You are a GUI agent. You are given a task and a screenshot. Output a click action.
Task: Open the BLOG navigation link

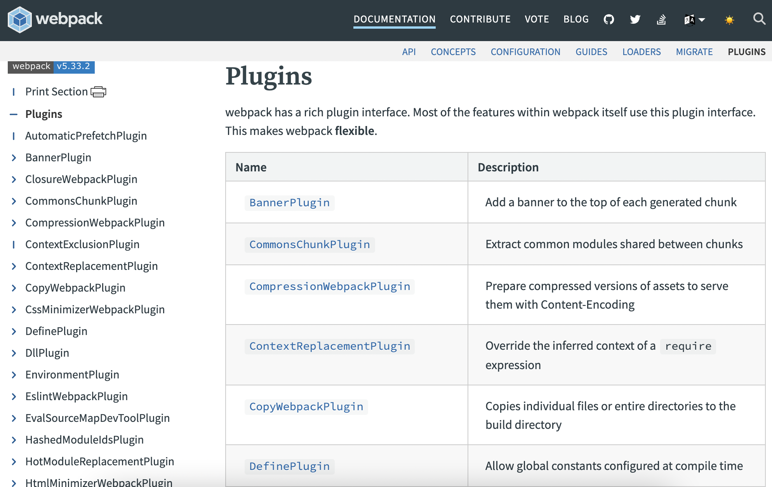[x=576, y=19]
